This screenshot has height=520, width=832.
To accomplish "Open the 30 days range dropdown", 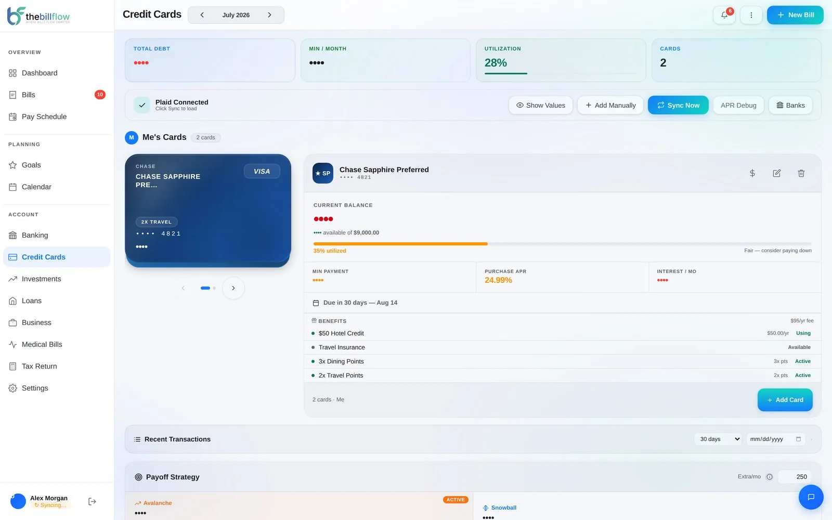I will [719, 439].
